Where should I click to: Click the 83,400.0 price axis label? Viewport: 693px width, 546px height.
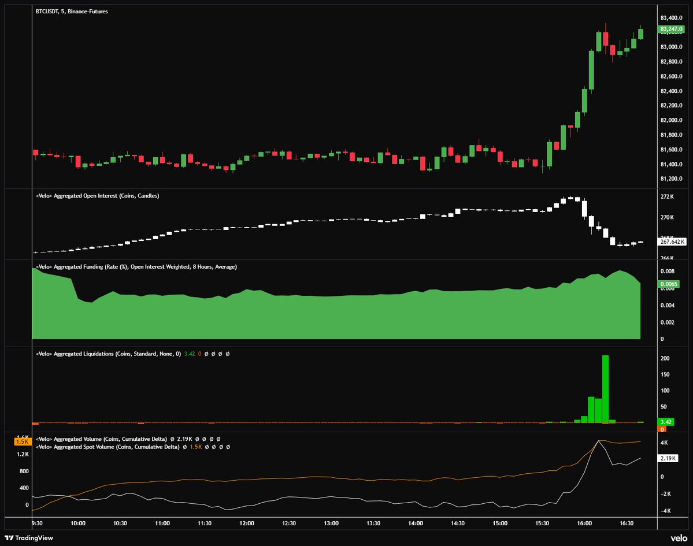pyautogui.click(x=672, y=18)
